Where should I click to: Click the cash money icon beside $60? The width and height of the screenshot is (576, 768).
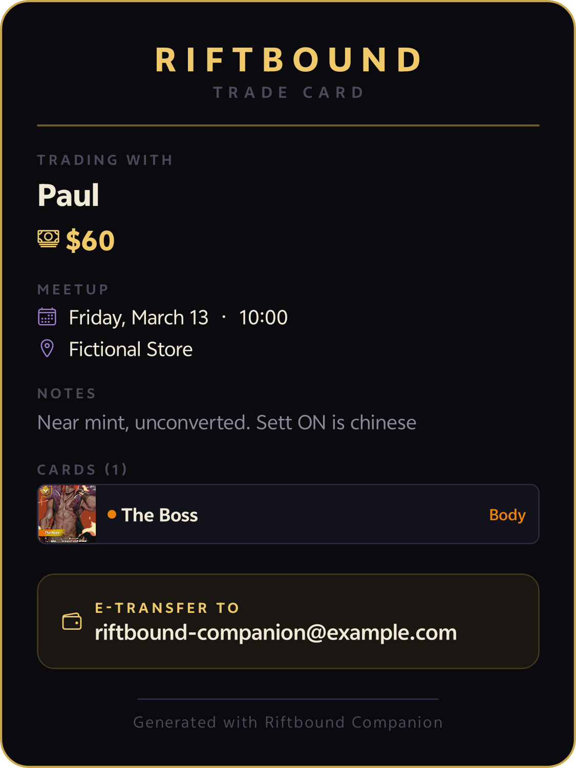pyautogui.click(x=48, y=239)
